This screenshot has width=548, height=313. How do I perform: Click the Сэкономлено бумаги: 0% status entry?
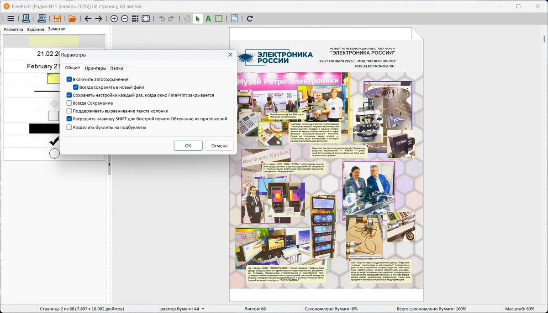(331, 309)
